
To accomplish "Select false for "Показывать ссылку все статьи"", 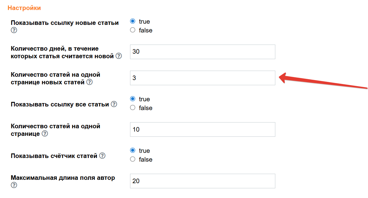I will (132, 108).
